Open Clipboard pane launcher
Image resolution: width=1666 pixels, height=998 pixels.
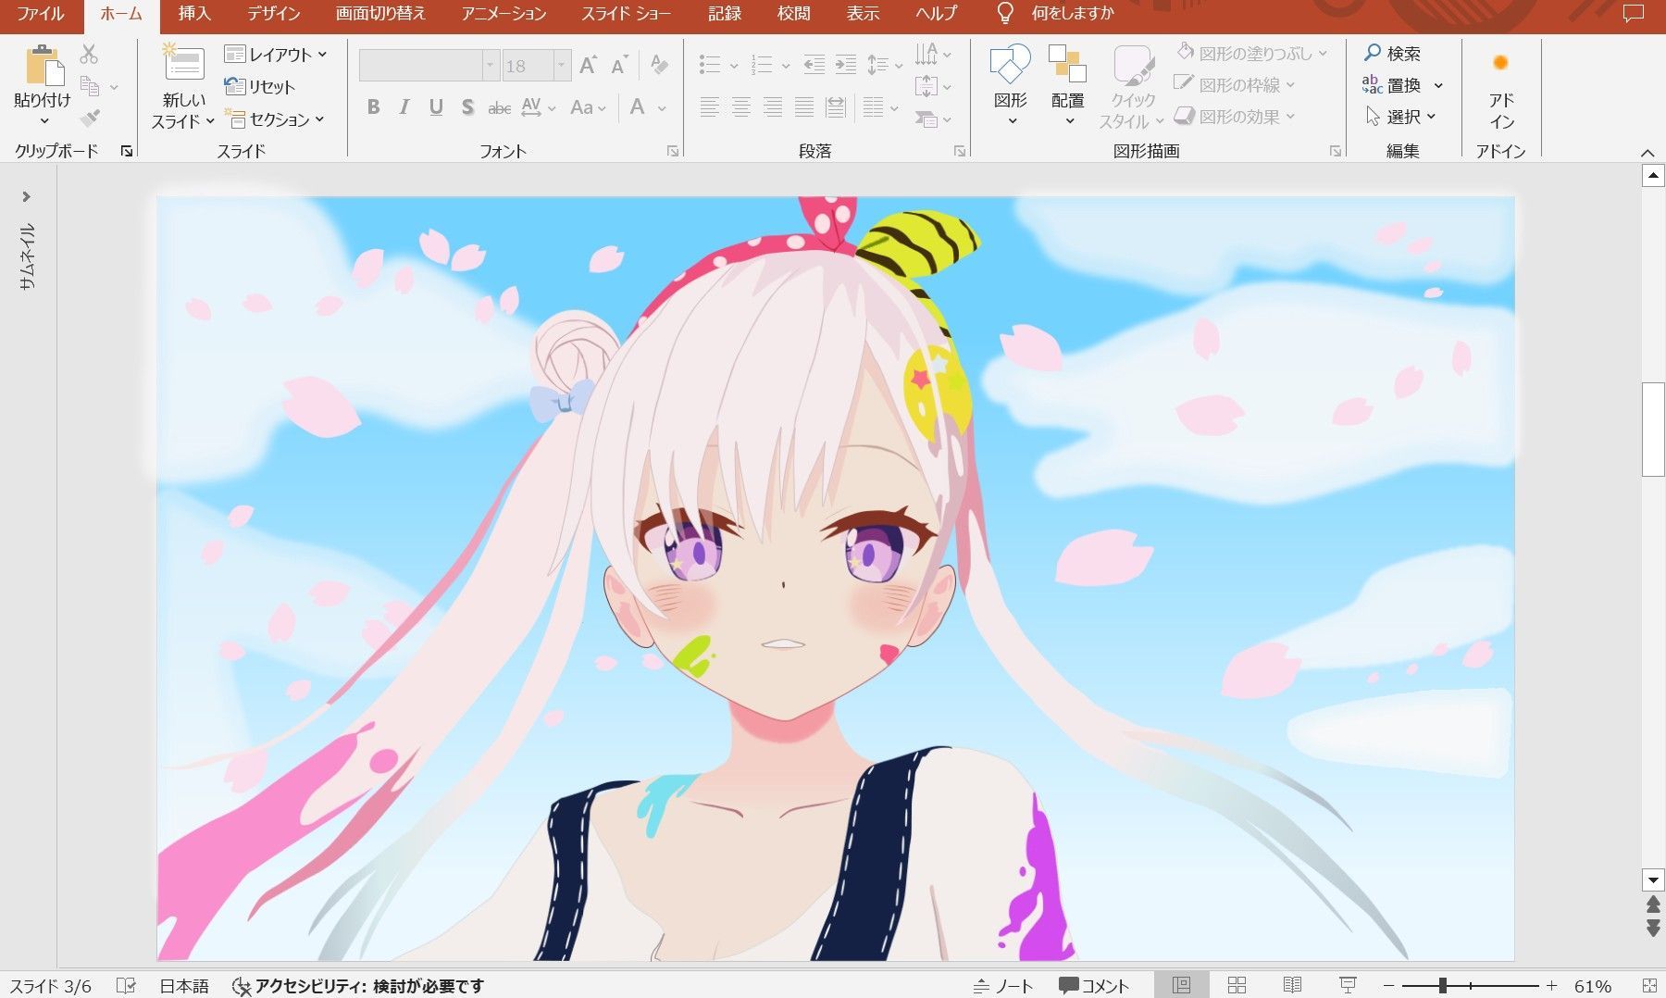click(127, 151)
